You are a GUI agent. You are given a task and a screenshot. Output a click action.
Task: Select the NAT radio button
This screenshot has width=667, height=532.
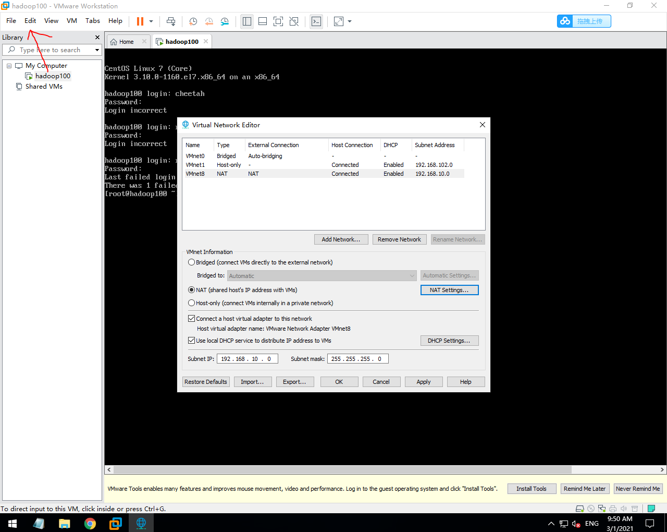tap(191, 290)
